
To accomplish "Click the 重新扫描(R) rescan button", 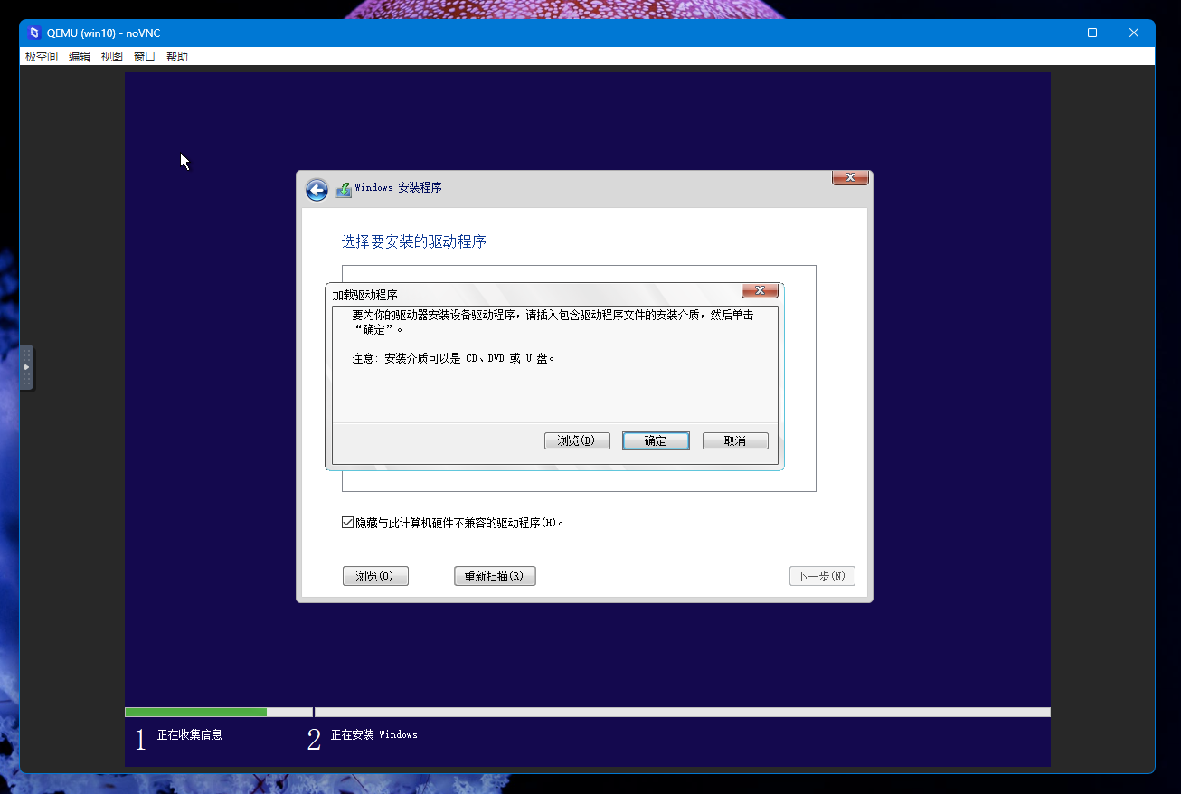I will 495,575.
